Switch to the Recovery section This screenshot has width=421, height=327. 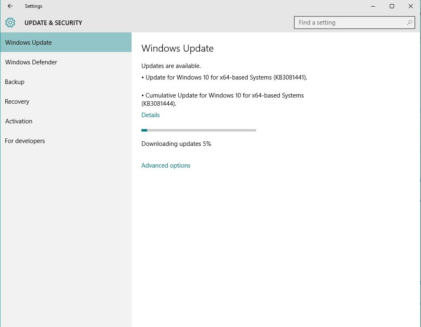click(66, 102)
